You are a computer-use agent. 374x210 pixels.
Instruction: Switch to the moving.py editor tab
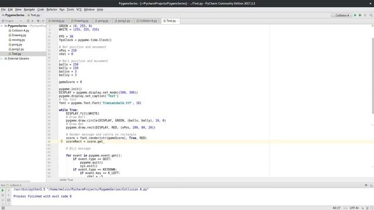point(57,21)
